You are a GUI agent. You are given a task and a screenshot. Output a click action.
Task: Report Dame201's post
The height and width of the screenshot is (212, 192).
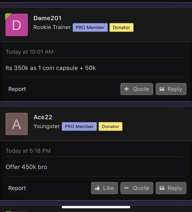click(x=17, y=89)
